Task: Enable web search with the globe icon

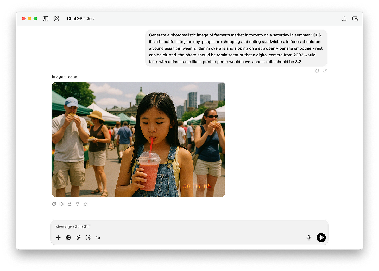Action: (68, 237)
